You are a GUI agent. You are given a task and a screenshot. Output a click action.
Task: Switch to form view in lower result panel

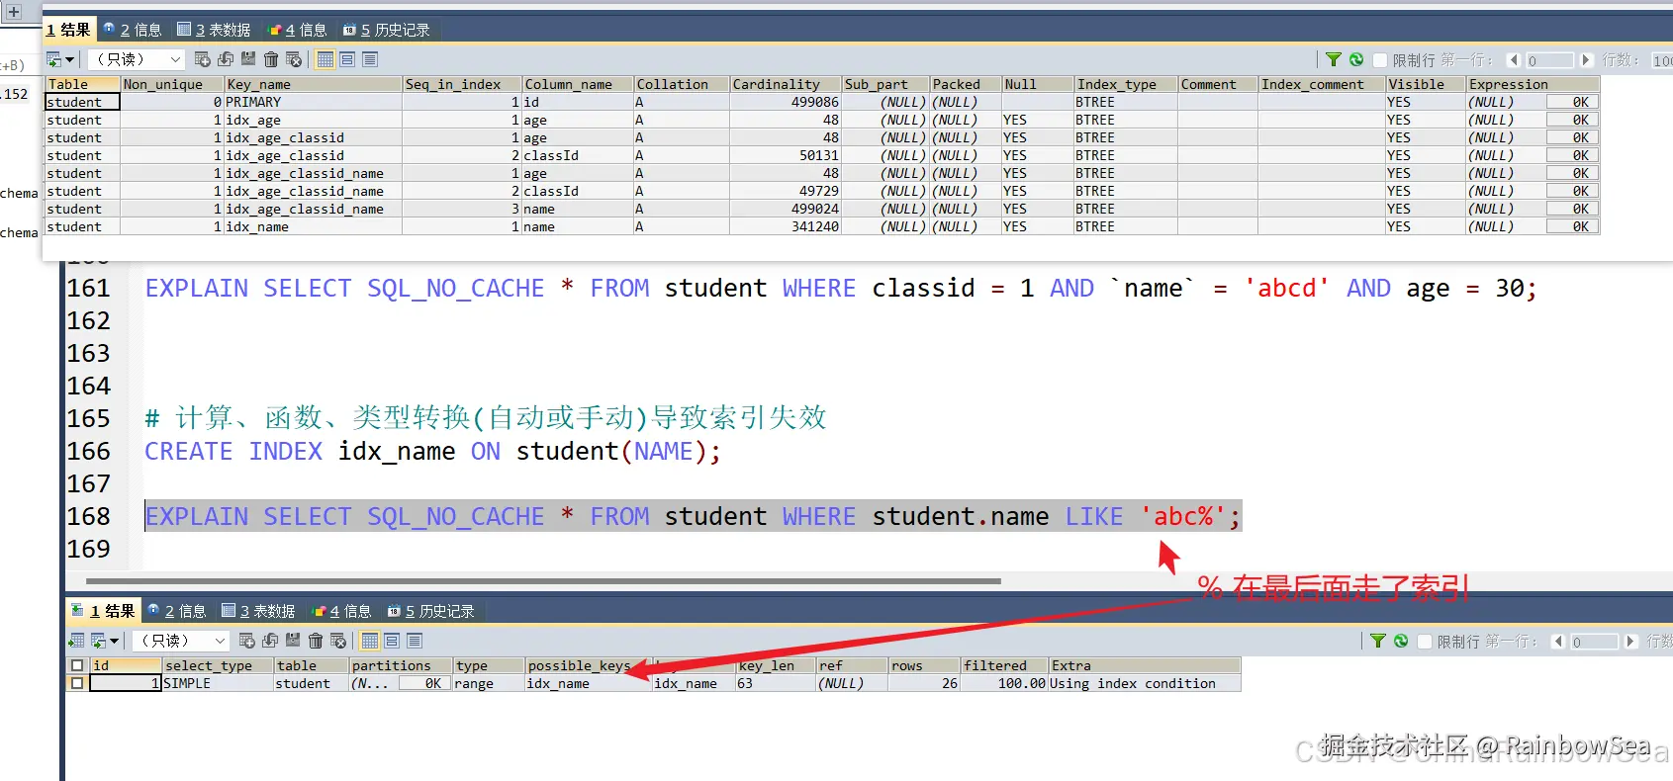point(392,641)
